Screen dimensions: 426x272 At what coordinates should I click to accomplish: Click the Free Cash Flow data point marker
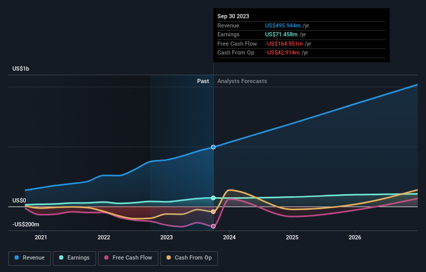(x=213, y=226)
